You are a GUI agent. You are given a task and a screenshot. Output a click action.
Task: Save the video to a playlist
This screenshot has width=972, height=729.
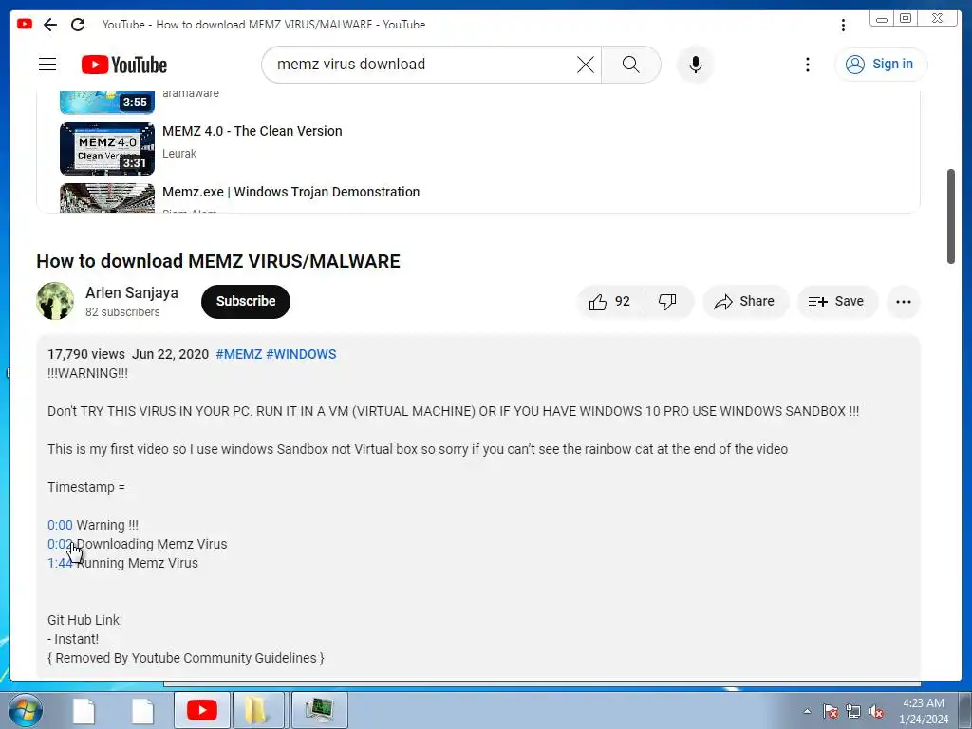(x=836, y=302)
